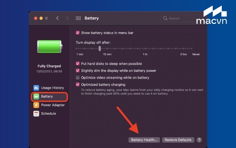Click the magnifying glass search icon

[165, 18]
